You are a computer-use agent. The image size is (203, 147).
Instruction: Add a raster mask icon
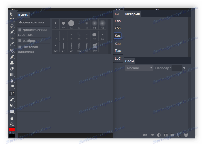(x=166, y=135)
